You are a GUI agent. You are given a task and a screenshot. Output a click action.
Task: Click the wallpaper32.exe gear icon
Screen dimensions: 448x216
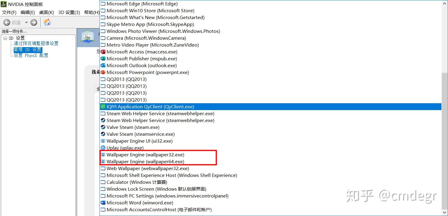pos(103,155)
